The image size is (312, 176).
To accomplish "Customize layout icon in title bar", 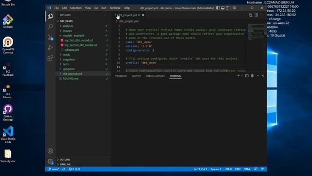I will (234, 8).
